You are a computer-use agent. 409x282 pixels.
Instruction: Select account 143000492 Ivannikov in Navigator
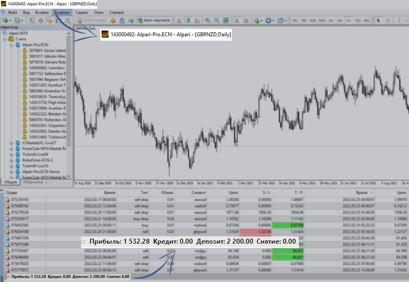pos(46,68)
